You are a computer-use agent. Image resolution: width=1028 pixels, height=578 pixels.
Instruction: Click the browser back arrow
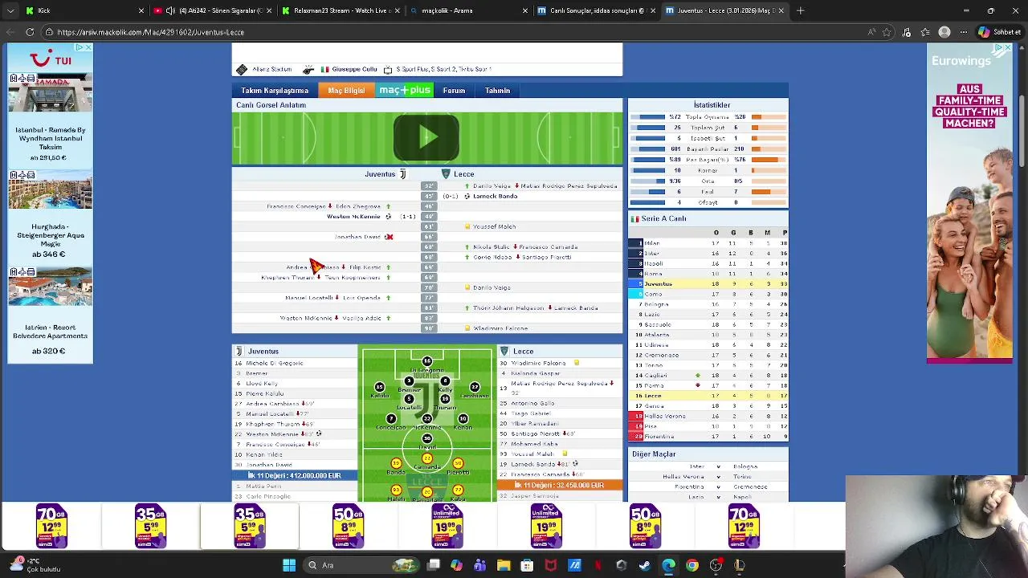(x=10, y=32)
